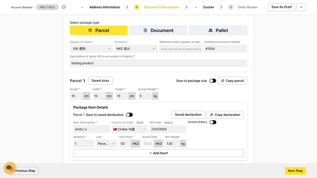Go to Address Information step
The width and height of the screenshot is (317, 178).
click(105, 7)
